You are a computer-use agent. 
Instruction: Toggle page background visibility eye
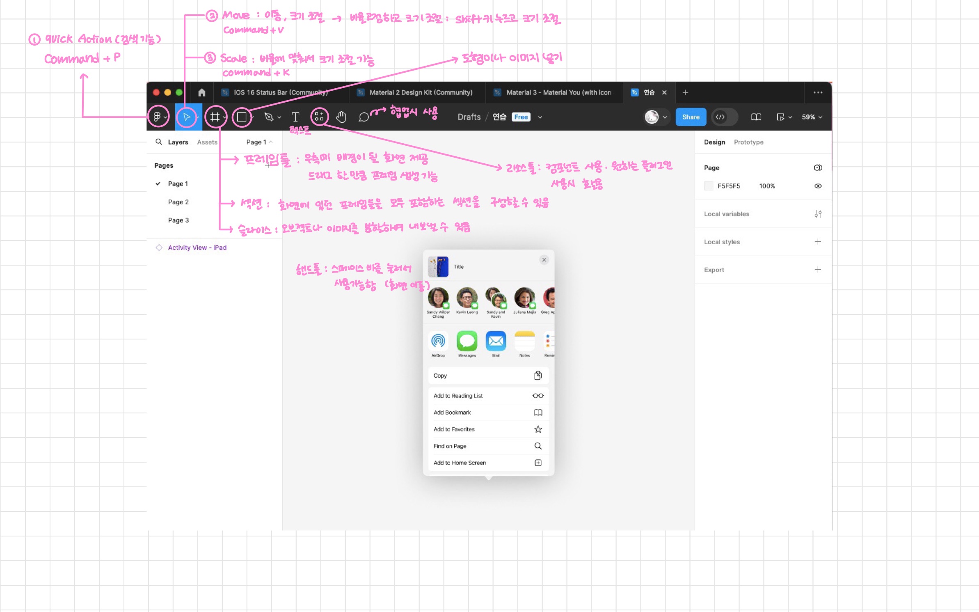(818, 186)
